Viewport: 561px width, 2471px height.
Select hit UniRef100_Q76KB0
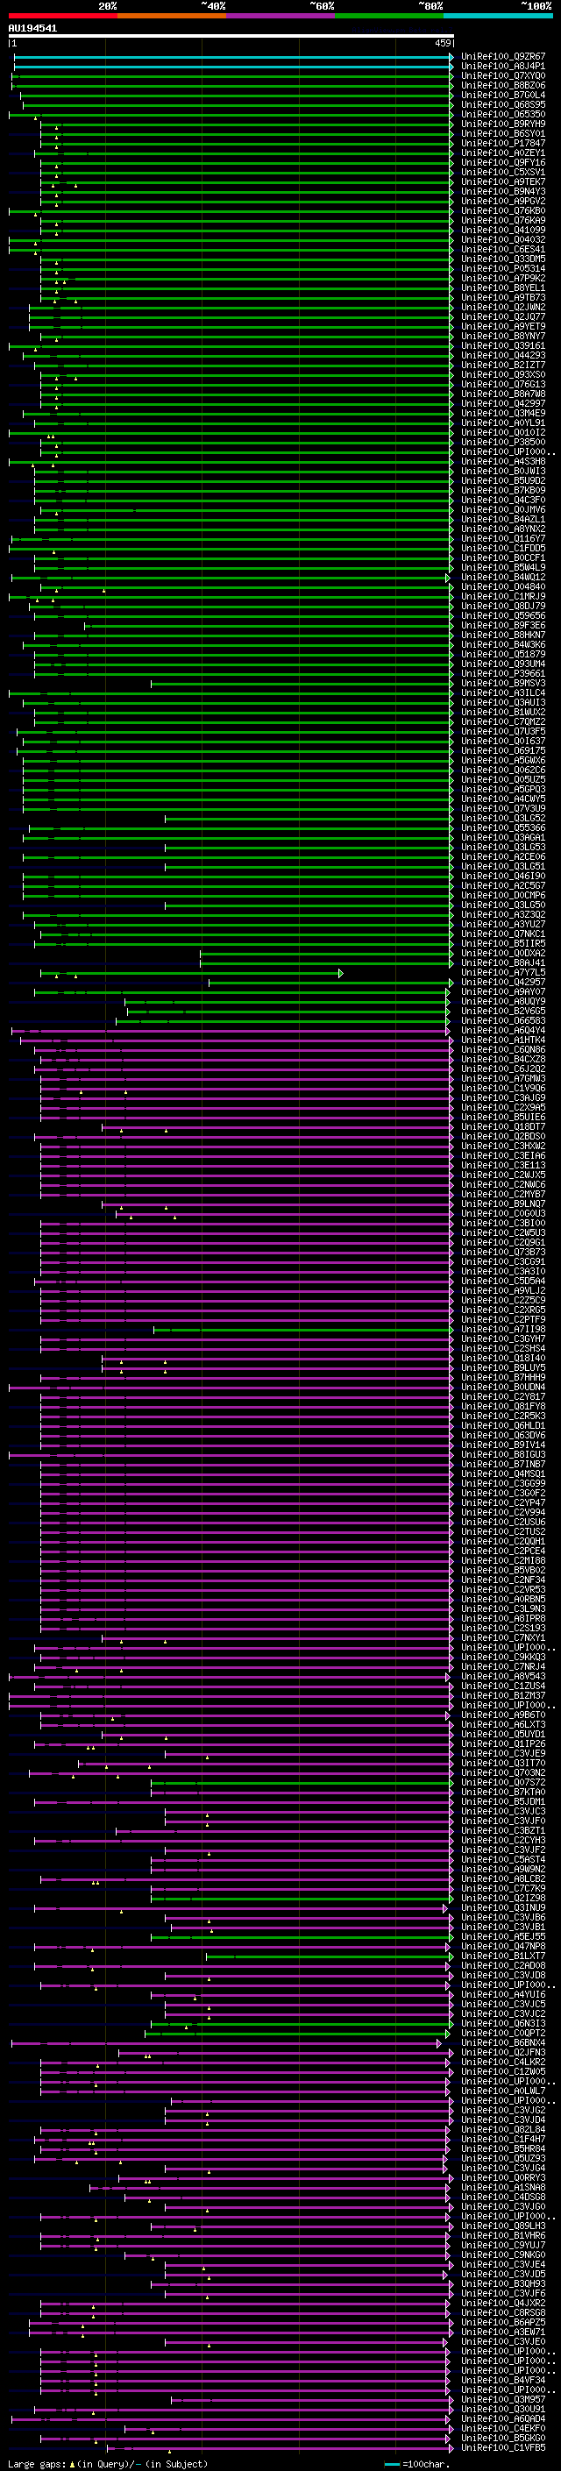(502, 211)
